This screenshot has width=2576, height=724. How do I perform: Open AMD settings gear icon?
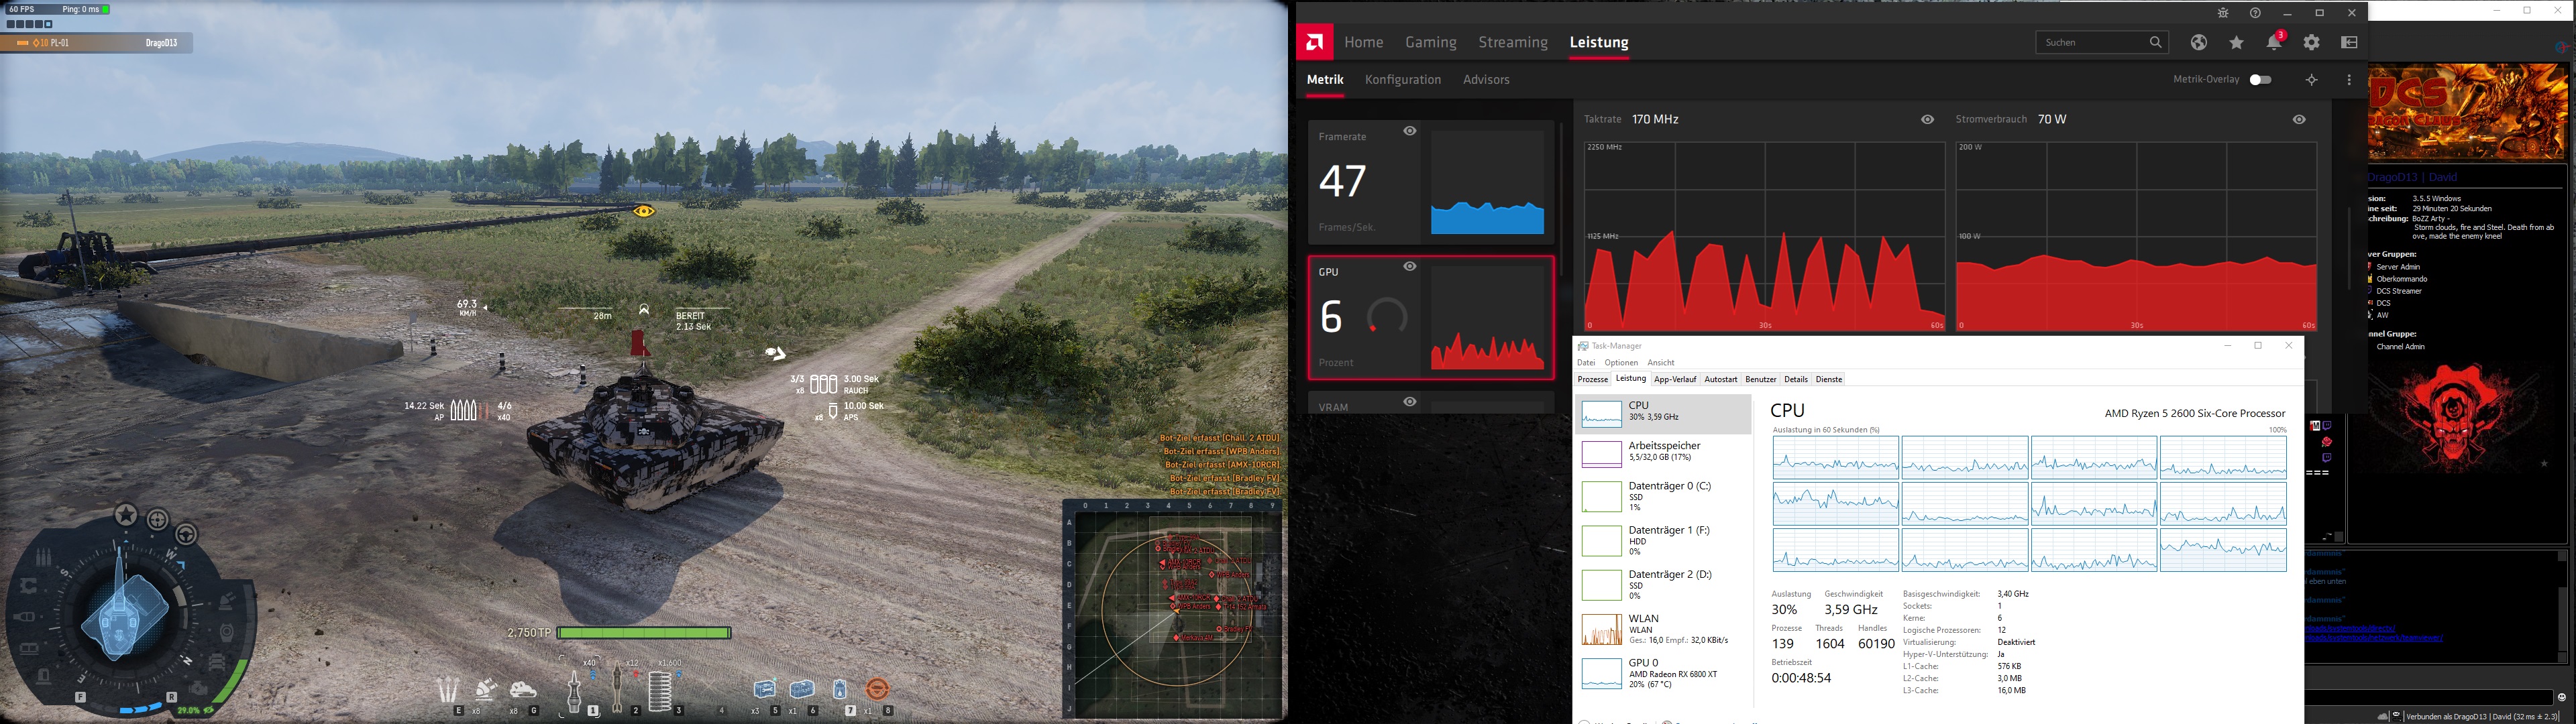(2311, 42)
